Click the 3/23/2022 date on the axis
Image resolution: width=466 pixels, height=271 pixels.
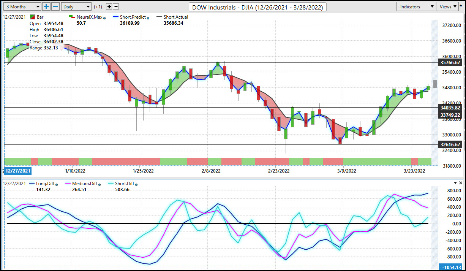pos(415,171)
